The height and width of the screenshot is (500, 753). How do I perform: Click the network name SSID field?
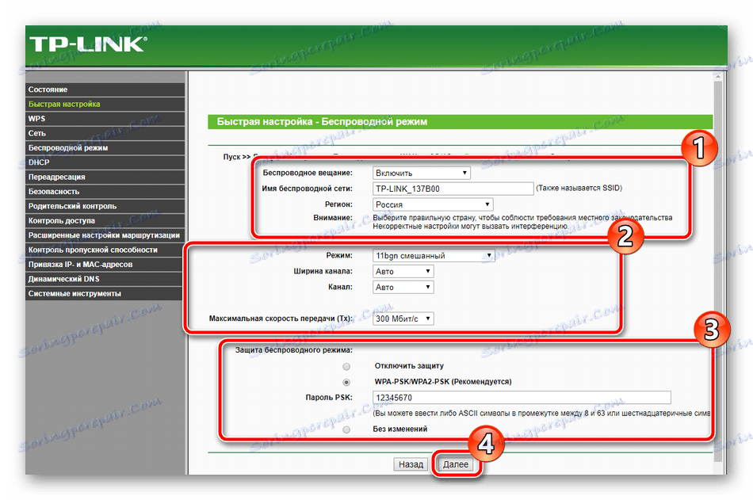[453, 189]
